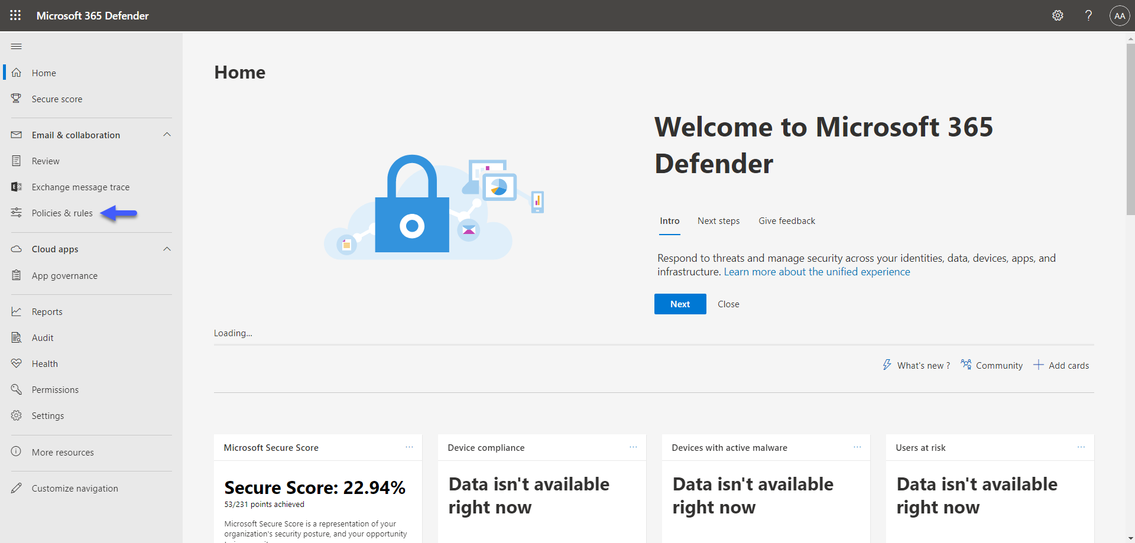Click the Exchange message trace icon
This screenshot has height=543, width=1135.
tap(17, 187)
